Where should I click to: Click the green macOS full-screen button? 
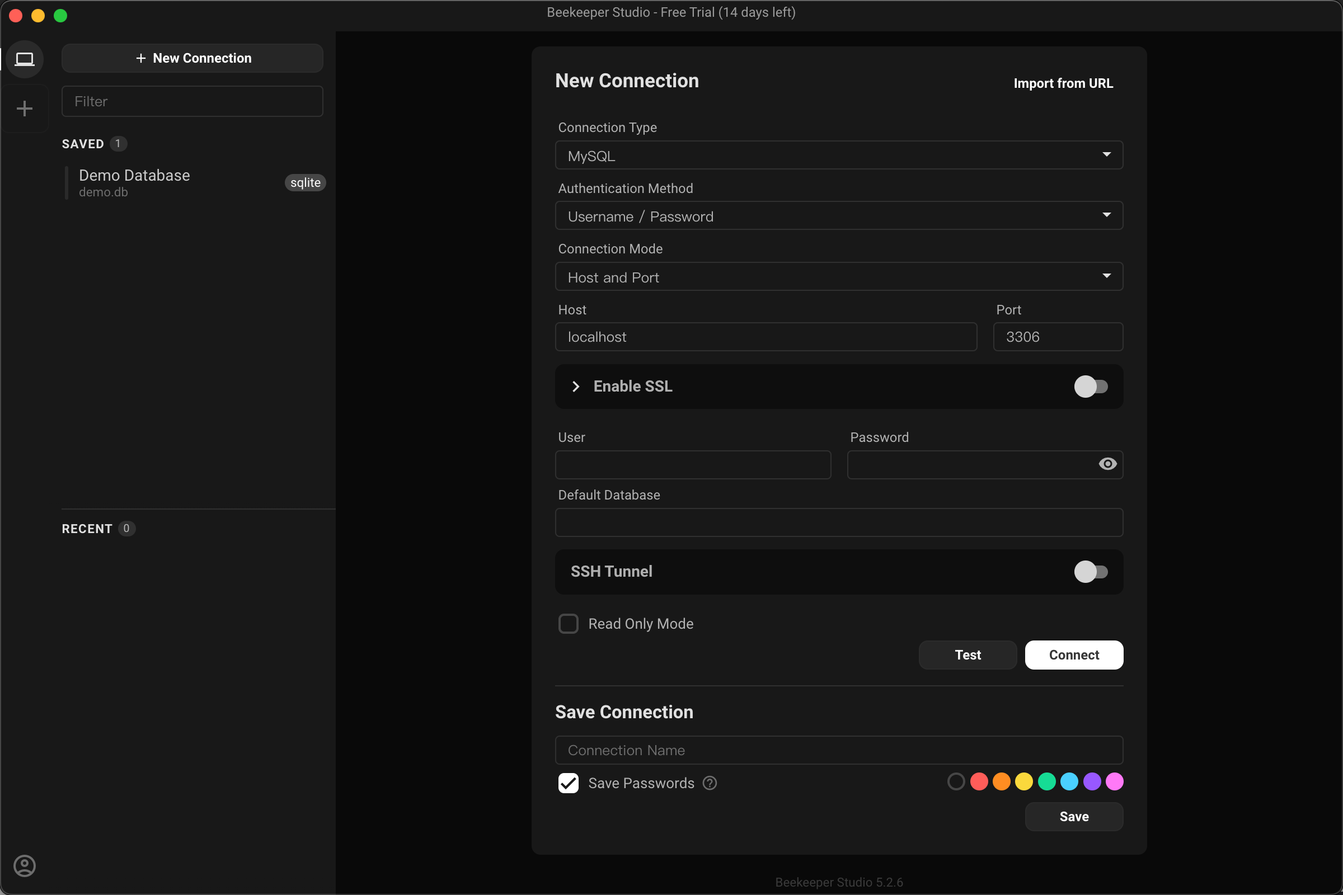(60, 16)
